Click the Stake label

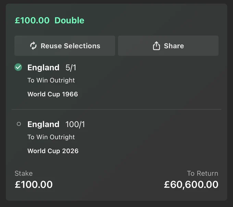[24, 173]
